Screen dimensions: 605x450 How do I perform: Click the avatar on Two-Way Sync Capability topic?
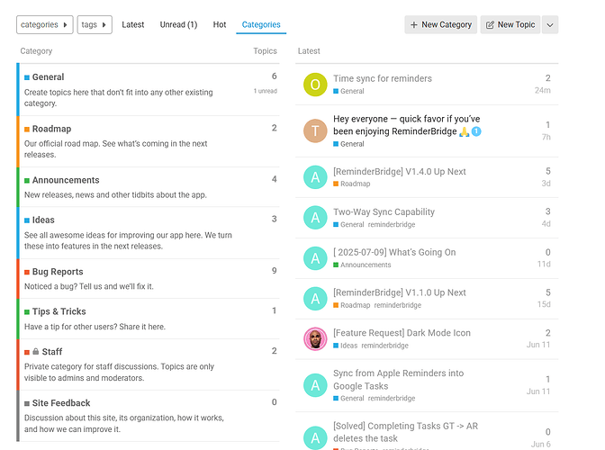pyautogui.click(x=315, y=218)
